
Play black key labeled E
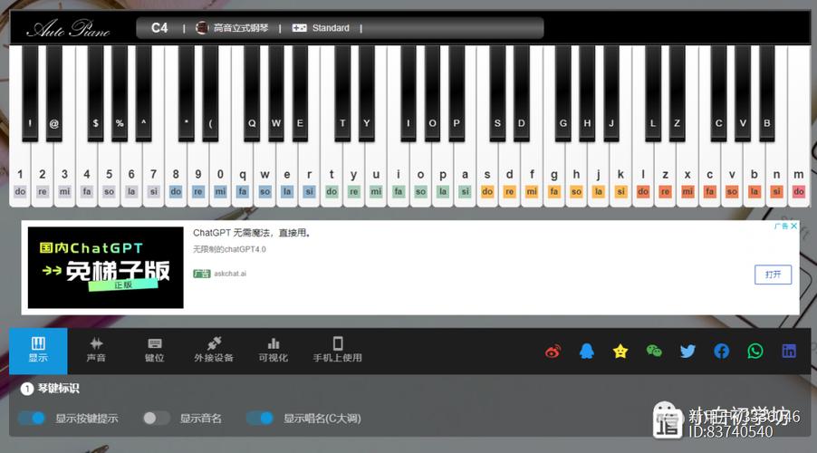pos(300,94)
